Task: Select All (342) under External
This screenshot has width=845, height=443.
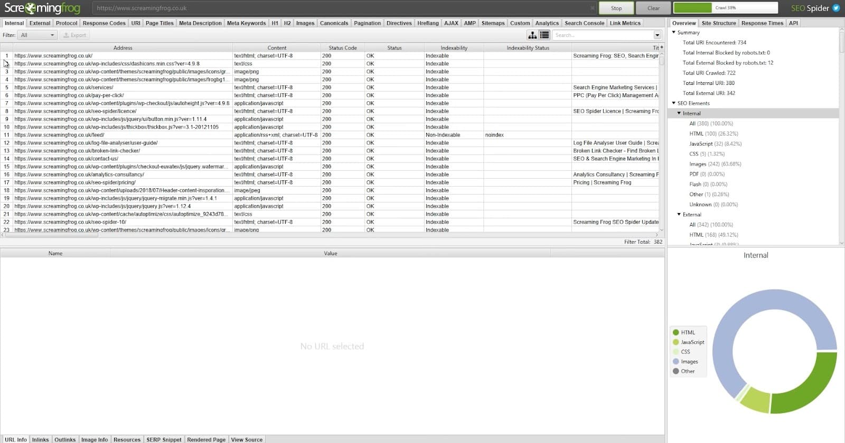Action: (711, 225)
